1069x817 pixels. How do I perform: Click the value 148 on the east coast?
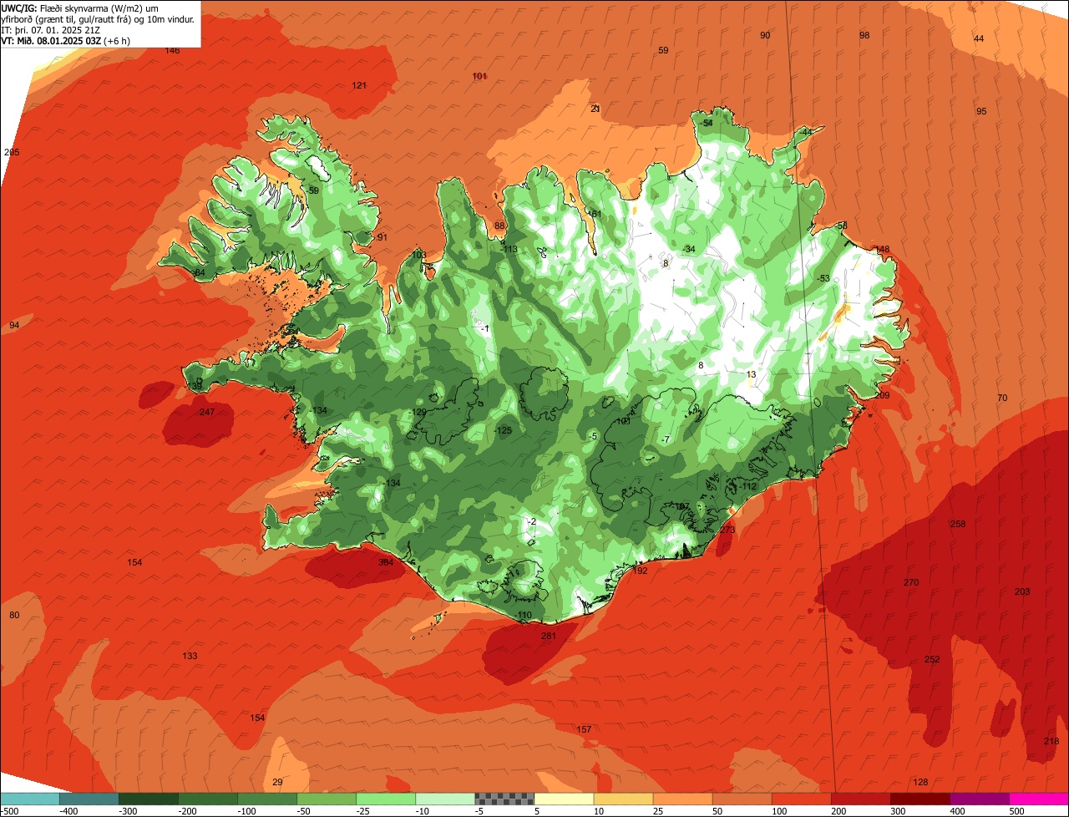(883, 249)
